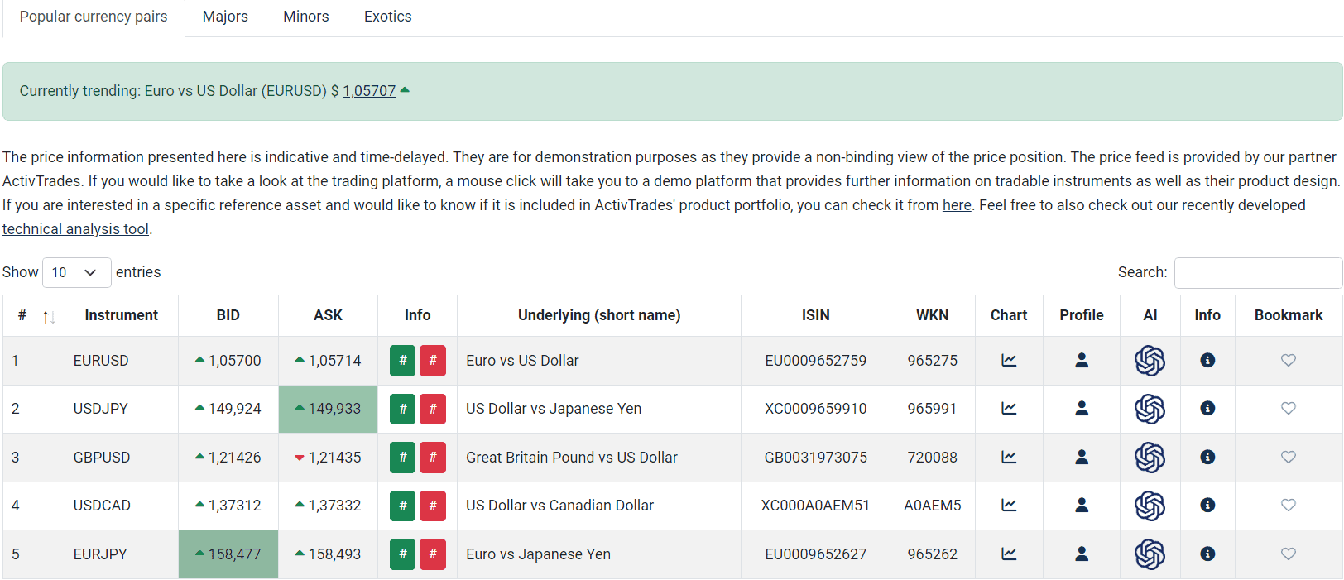Screen dimensions: 1344x580
Task: Select WKN value A0AEM5
Action: tap(932, 506)
